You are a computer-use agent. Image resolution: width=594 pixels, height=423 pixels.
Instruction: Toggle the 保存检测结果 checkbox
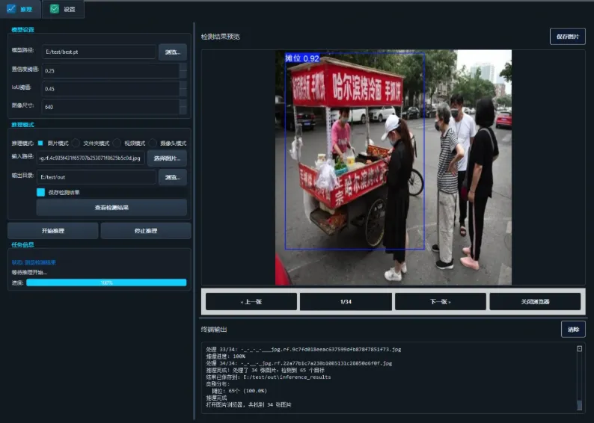click(41, 192)
